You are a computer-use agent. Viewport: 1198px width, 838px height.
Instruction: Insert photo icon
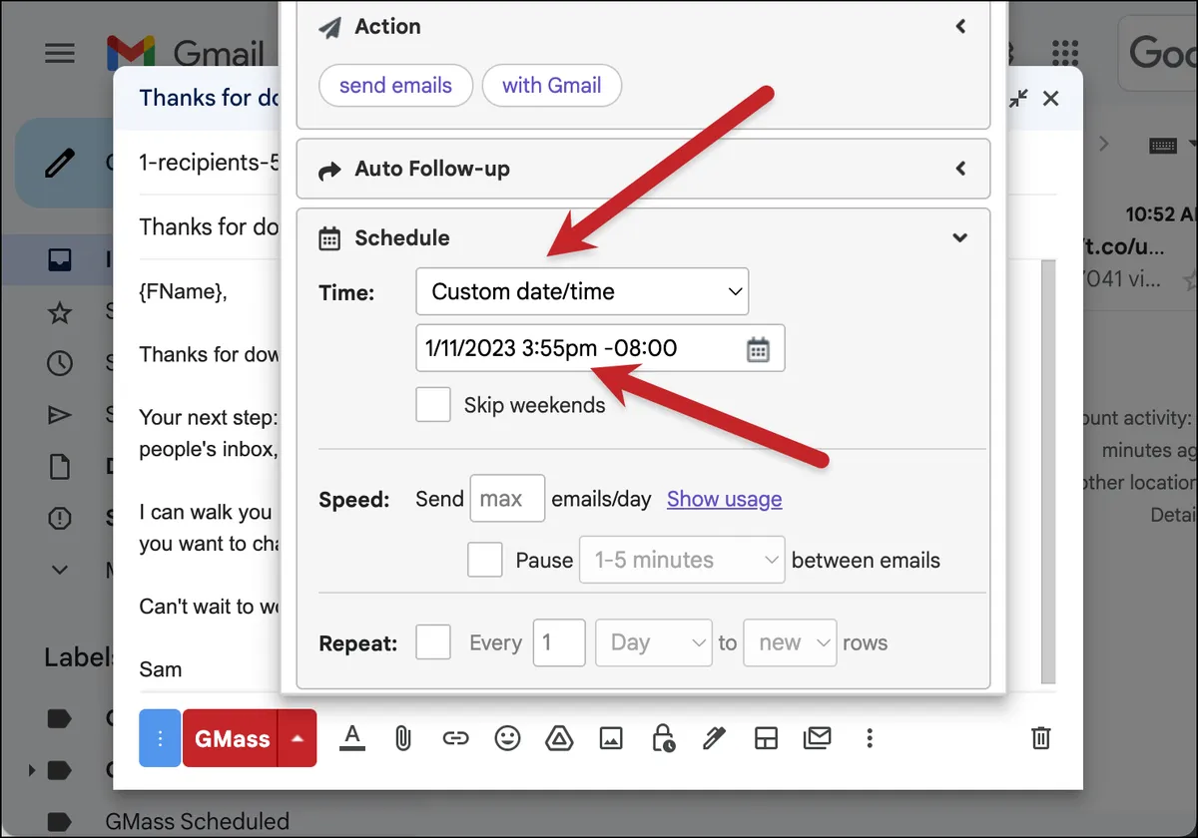point(611,738)
